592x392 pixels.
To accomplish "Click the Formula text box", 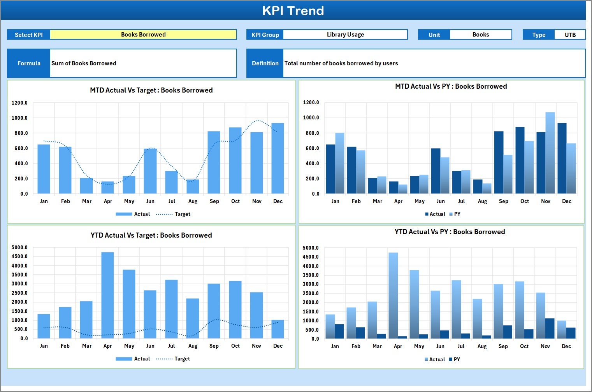I will [x=143, y=63].
